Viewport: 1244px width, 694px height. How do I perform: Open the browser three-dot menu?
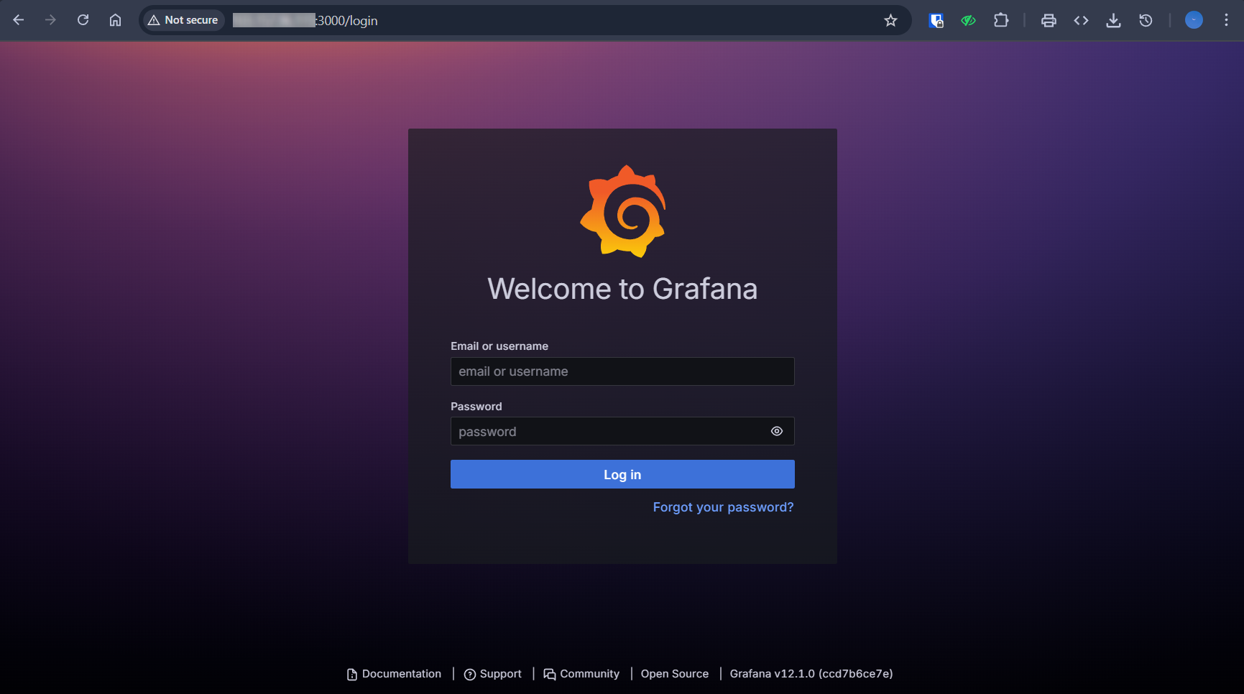pos(1226,20)
